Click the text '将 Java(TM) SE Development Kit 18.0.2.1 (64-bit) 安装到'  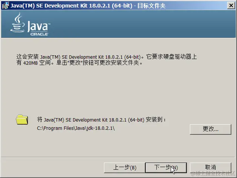tap(101, 120)
